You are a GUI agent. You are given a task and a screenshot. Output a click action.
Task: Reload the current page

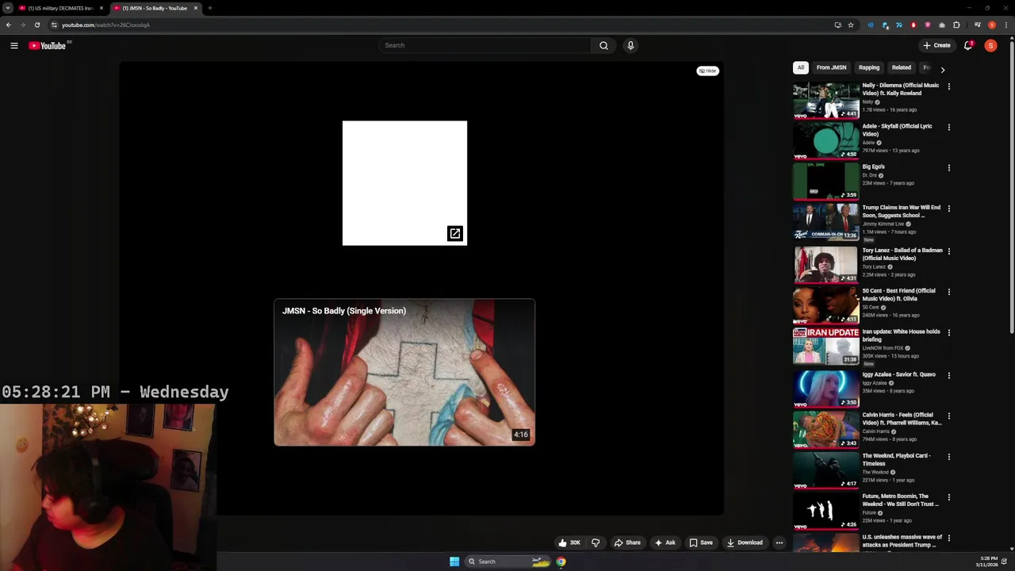click(36, 25)
